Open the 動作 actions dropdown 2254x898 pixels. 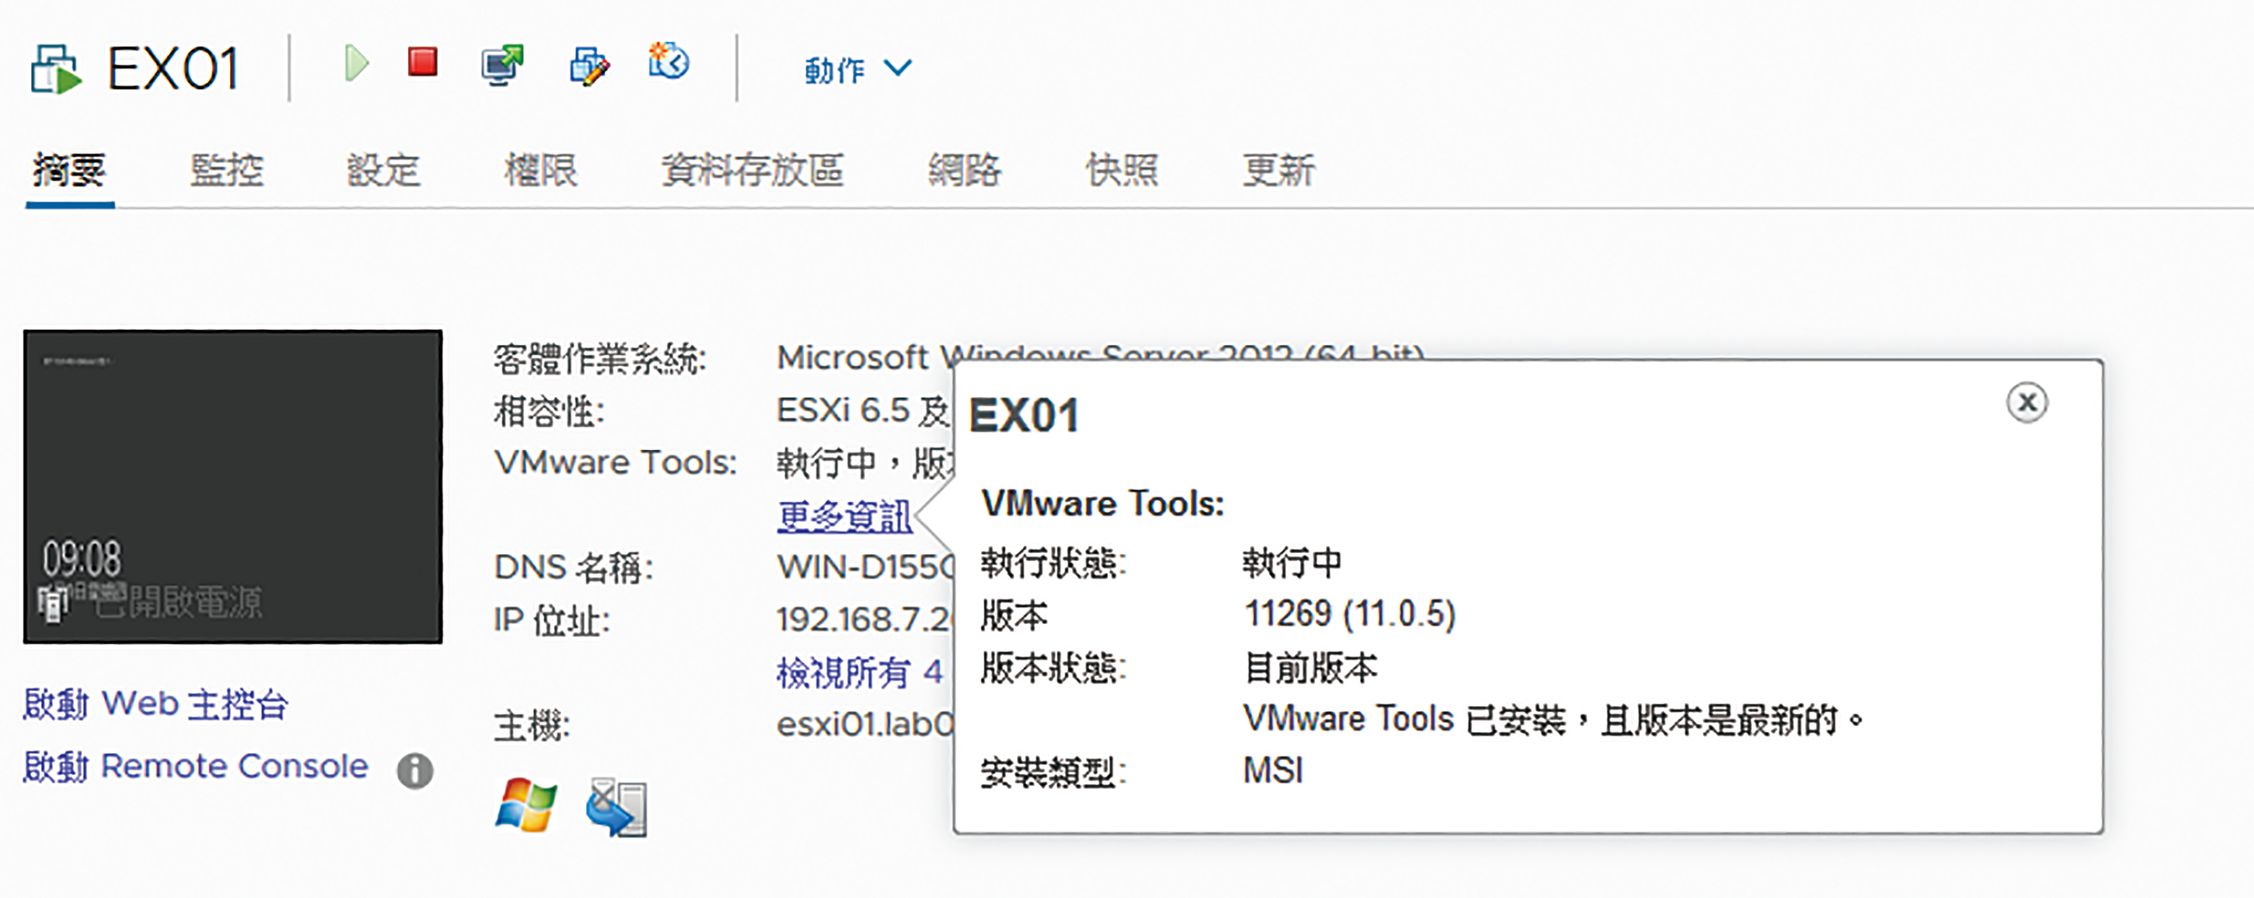[x=858, y=70]
